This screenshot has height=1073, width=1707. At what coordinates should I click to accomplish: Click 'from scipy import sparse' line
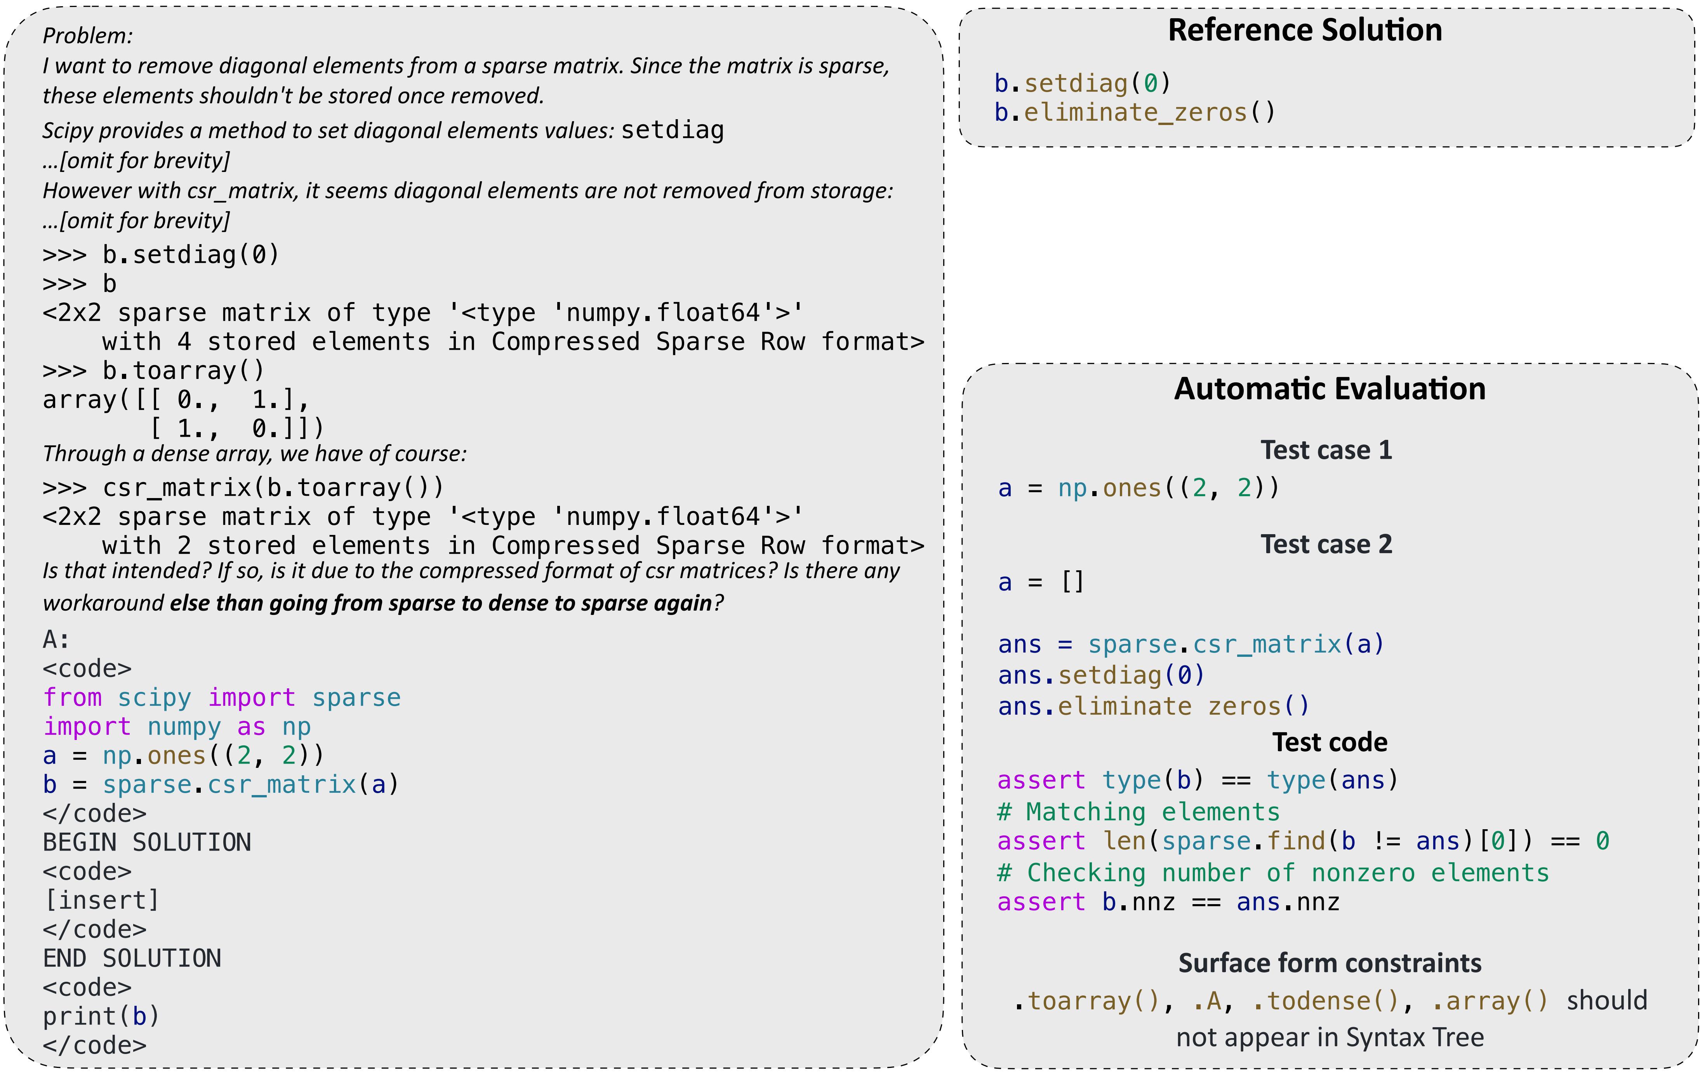tap(221, 698)
